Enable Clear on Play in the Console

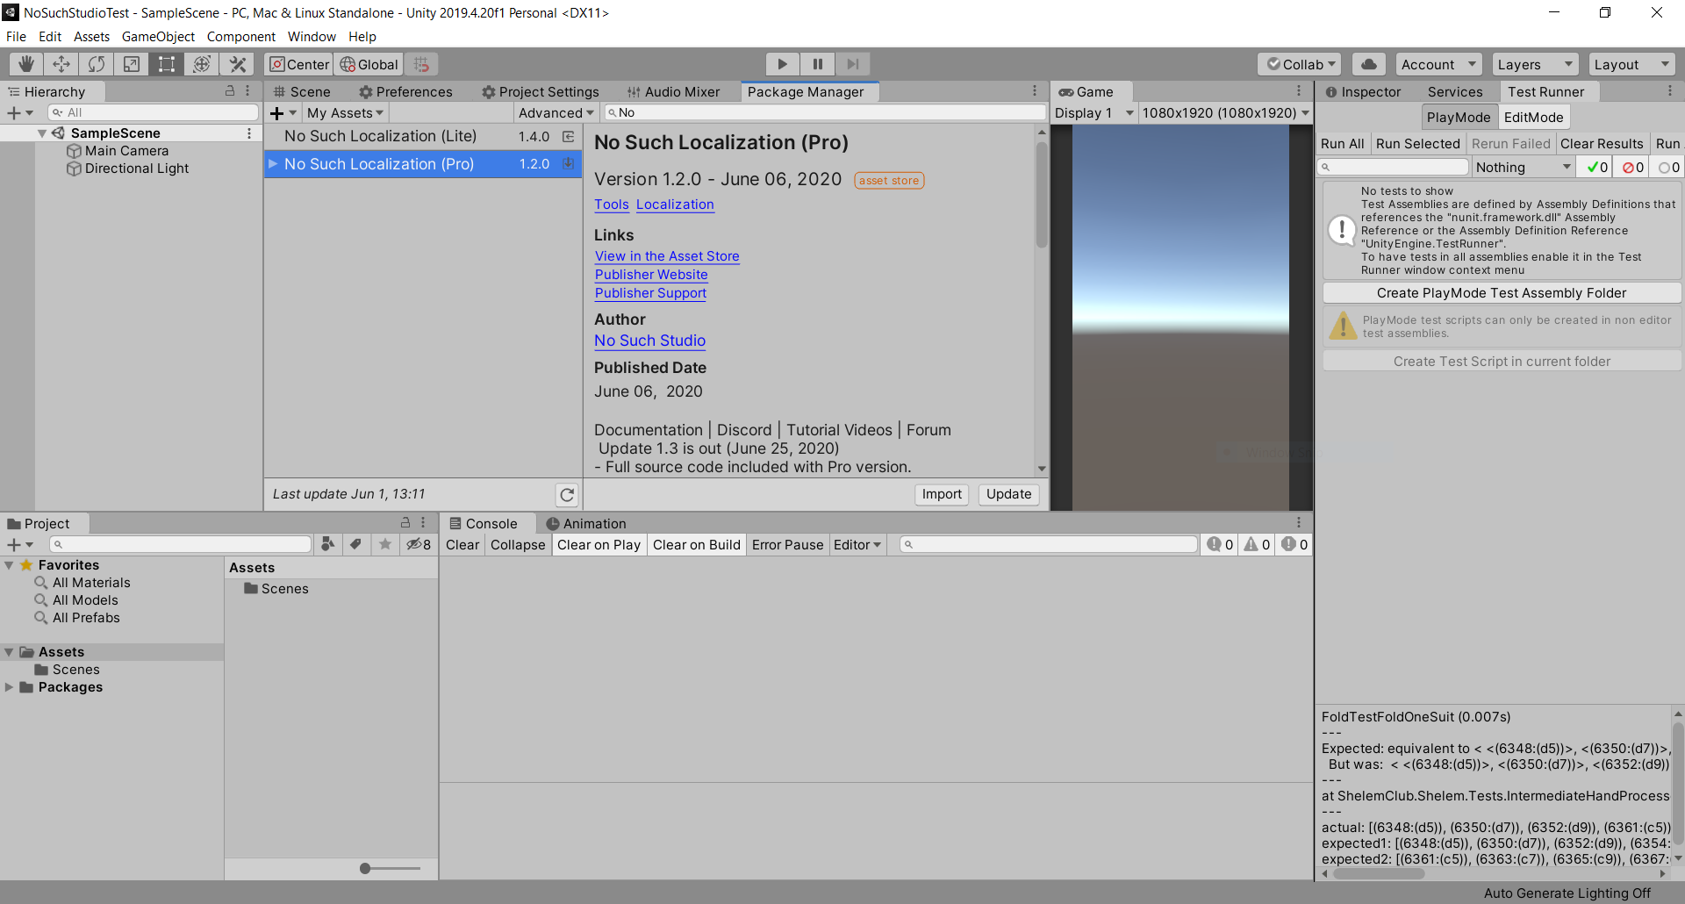tap(599, 544)
